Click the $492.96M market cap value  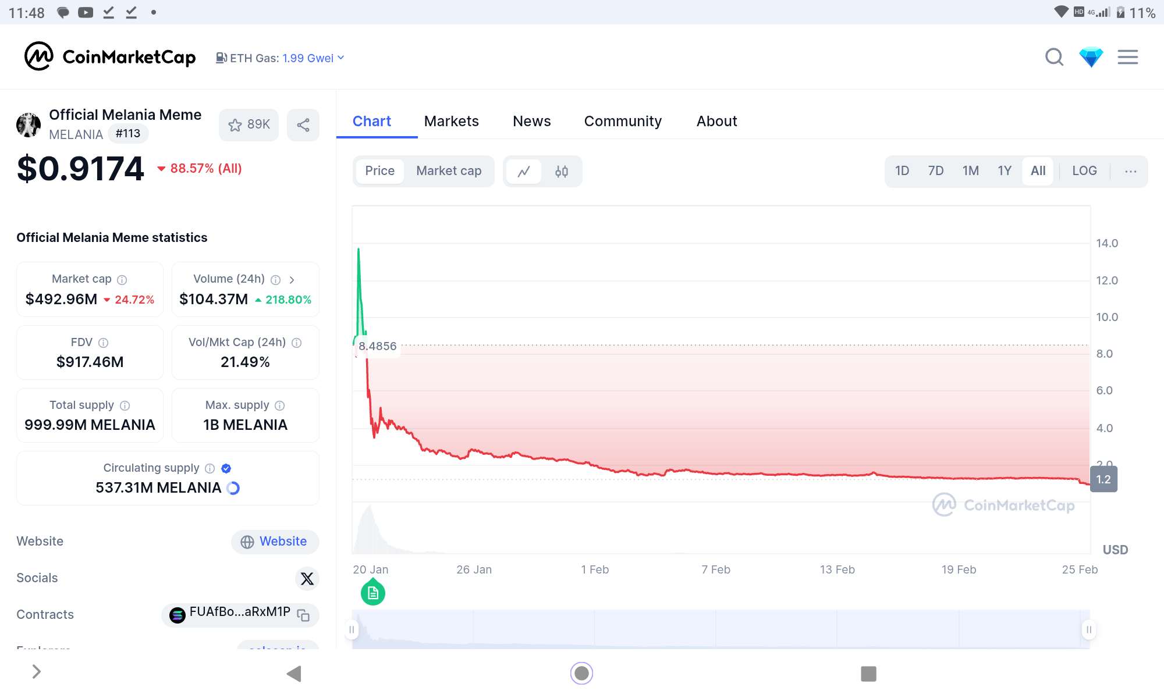[61, 300]
